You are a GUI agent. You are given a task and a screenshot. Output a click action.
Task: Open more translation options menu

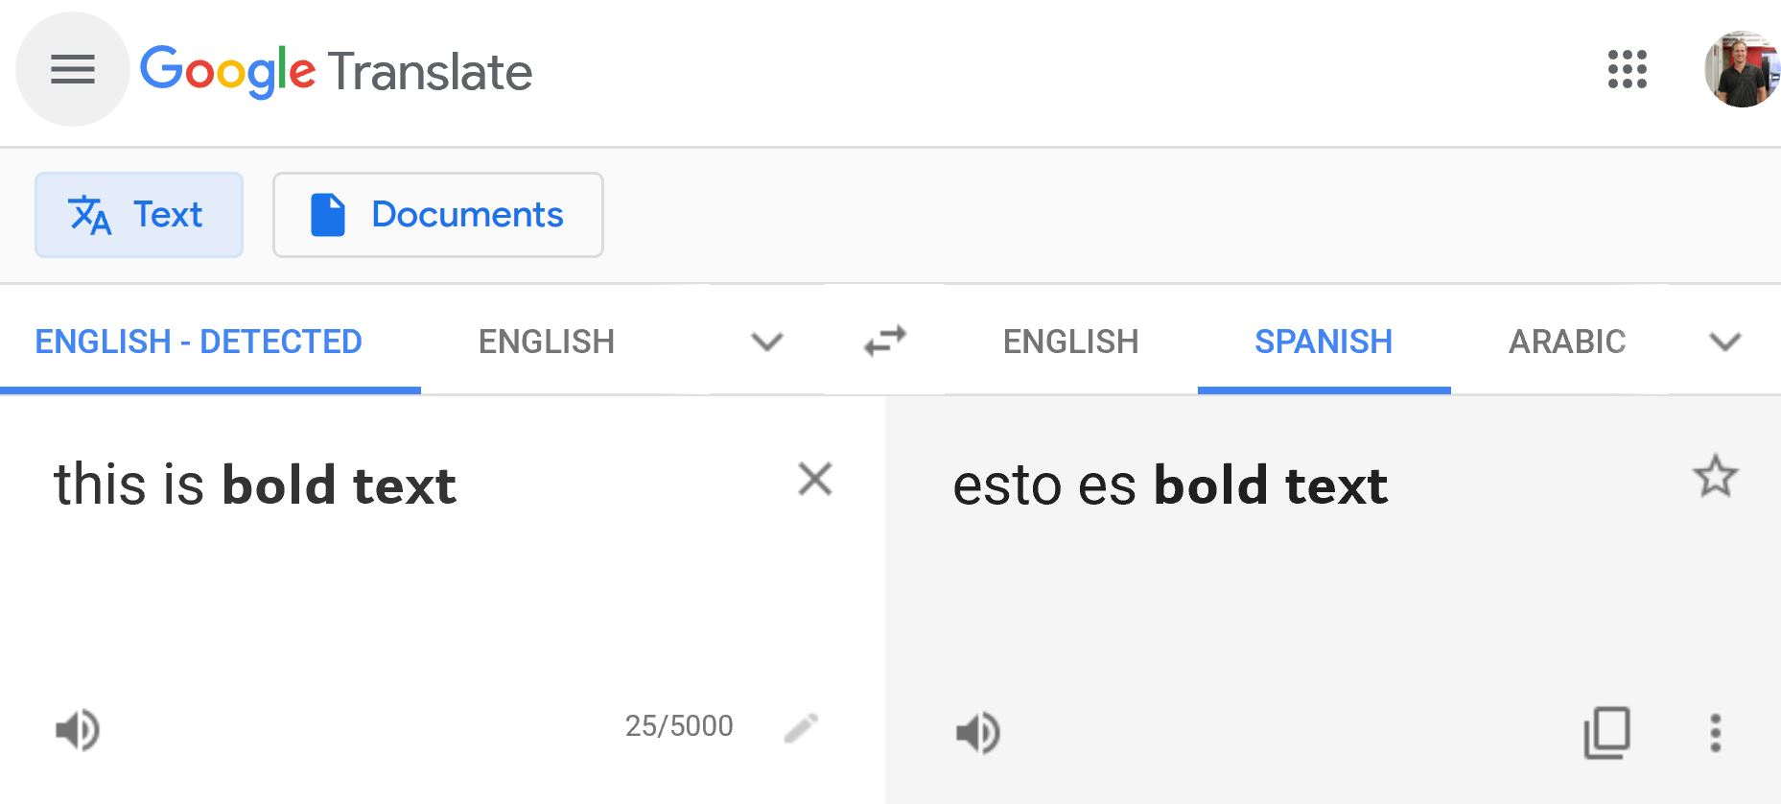pos(1716,733)
